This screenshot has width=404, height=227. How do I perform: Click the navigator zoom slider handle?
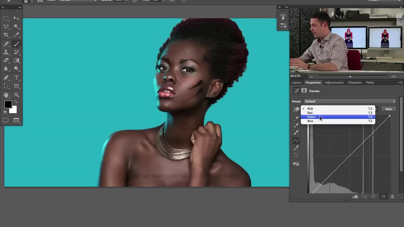pos(350,77)
